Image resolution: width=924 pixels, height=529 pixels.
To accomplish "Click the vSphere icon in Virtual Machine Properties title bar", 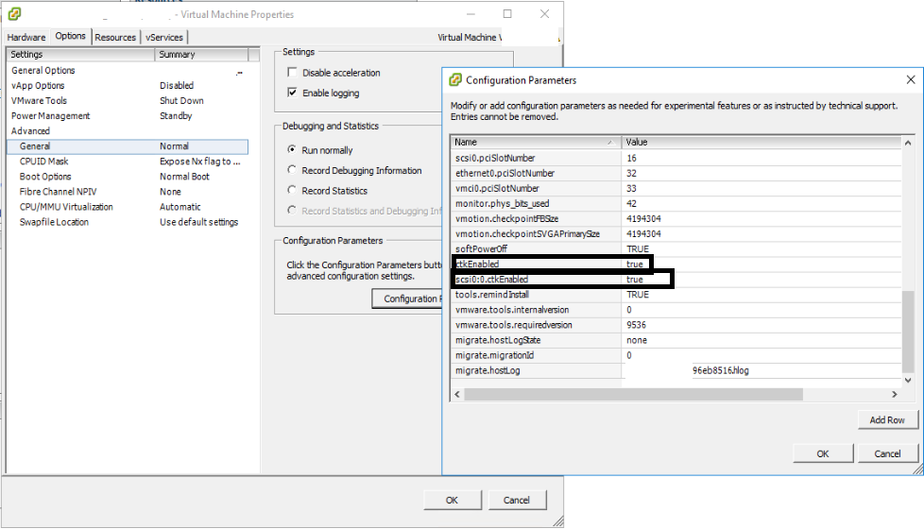I will coord(15,13).
